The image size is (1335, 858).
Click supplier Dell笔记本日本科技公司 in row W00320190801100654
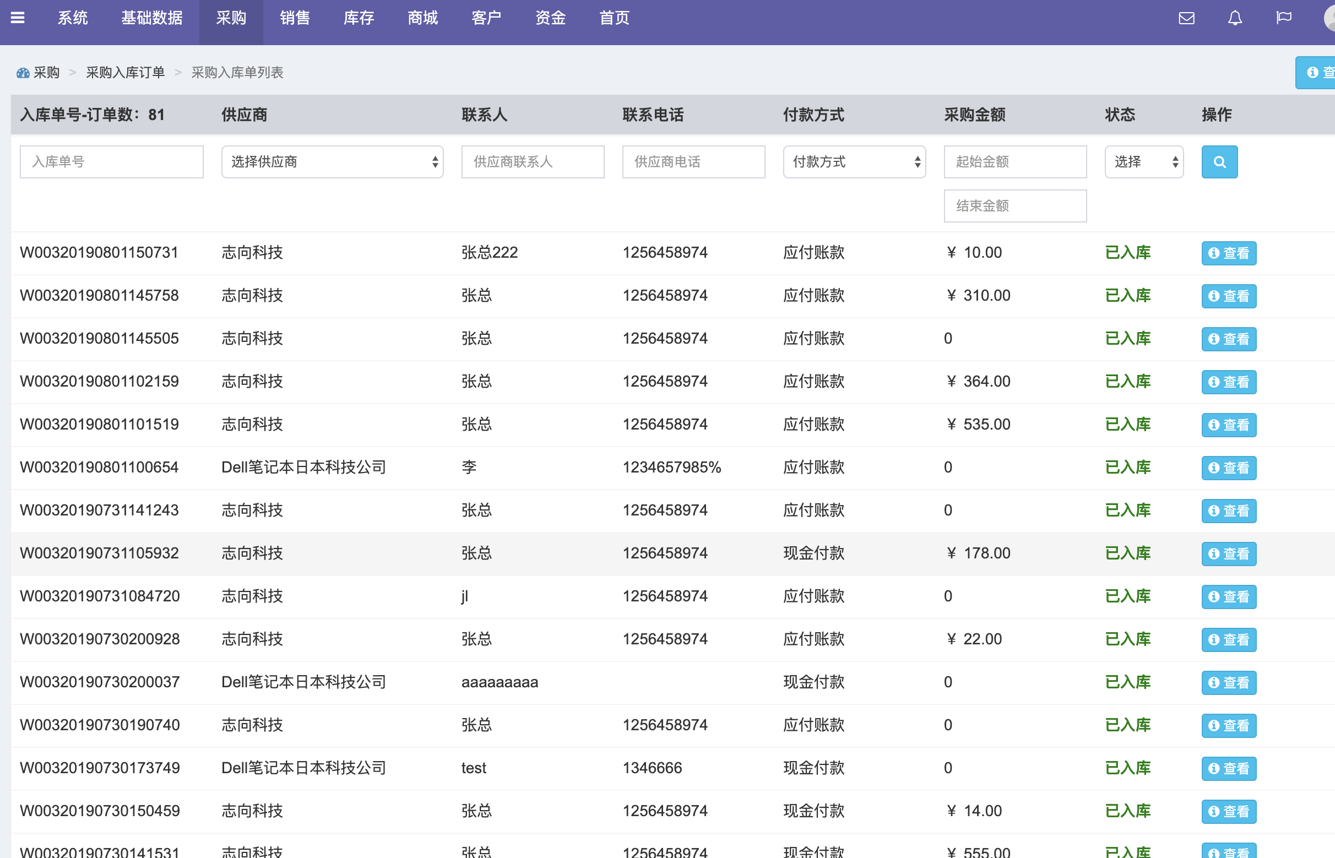tap(303, 468)
